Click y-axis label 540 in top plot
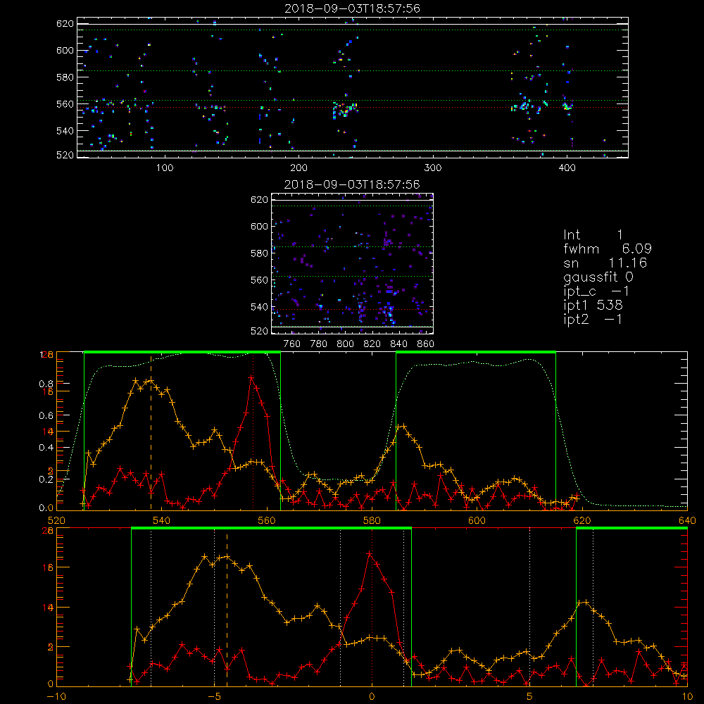Viewport: 704px width, 704px height. [65, 131]
